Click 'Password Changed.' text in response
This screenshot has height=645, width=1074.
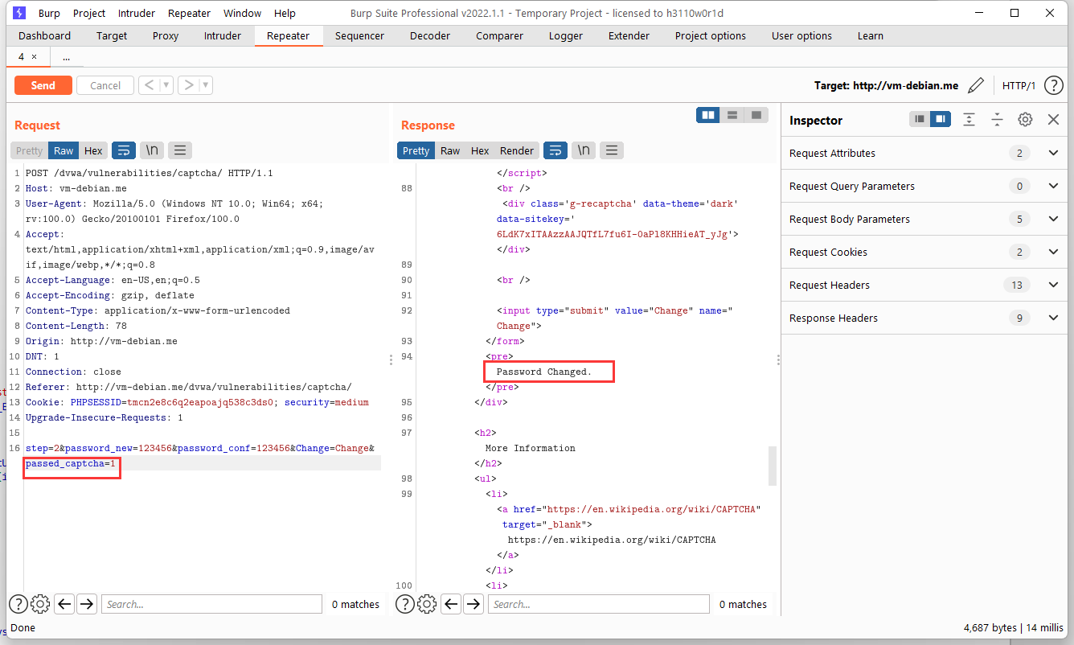543,372
